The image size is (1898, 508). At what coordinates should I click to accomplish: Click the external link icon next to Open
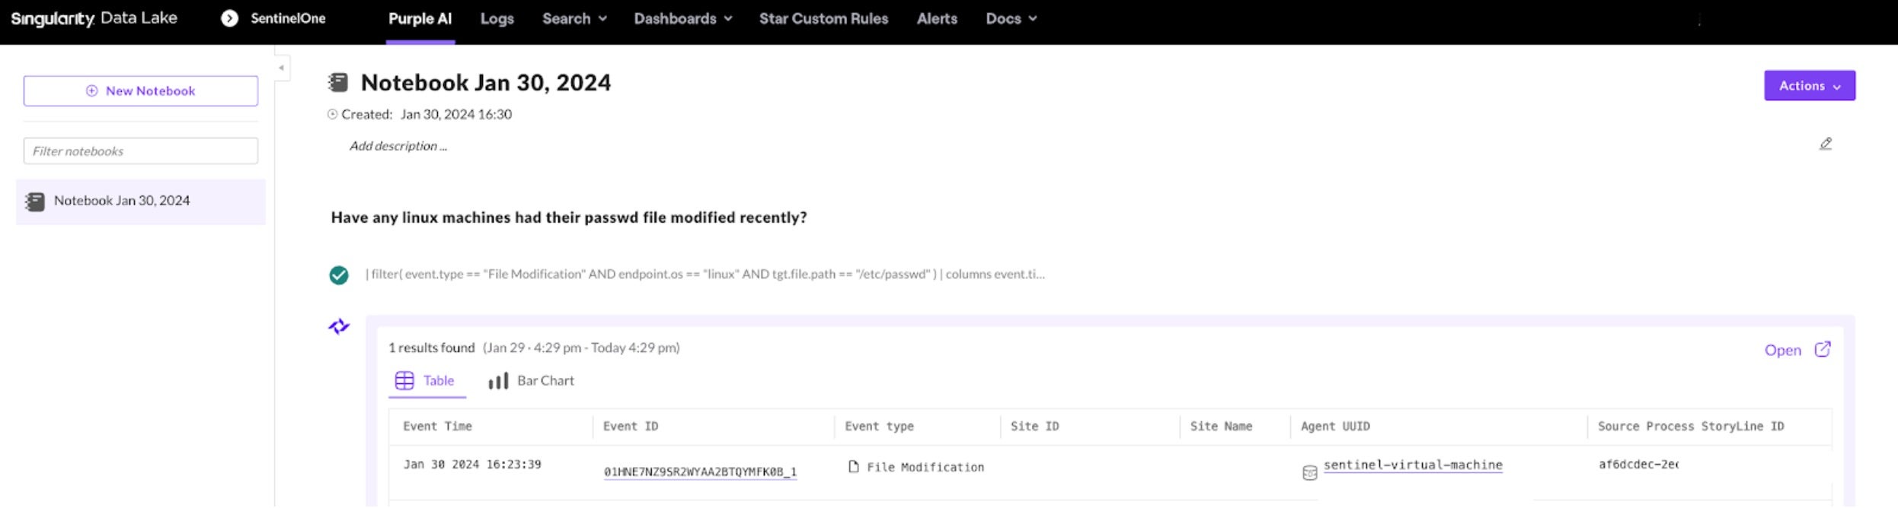[x=1822, y=349]
